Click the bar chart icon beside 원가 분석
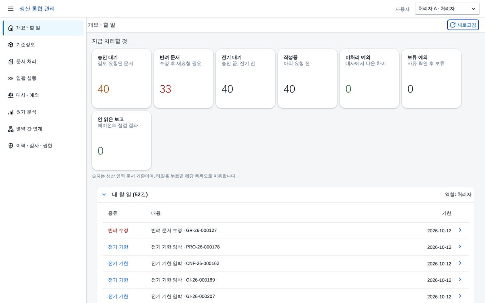The height and width of the screenshot is (303, 485). tap(11, 112)
